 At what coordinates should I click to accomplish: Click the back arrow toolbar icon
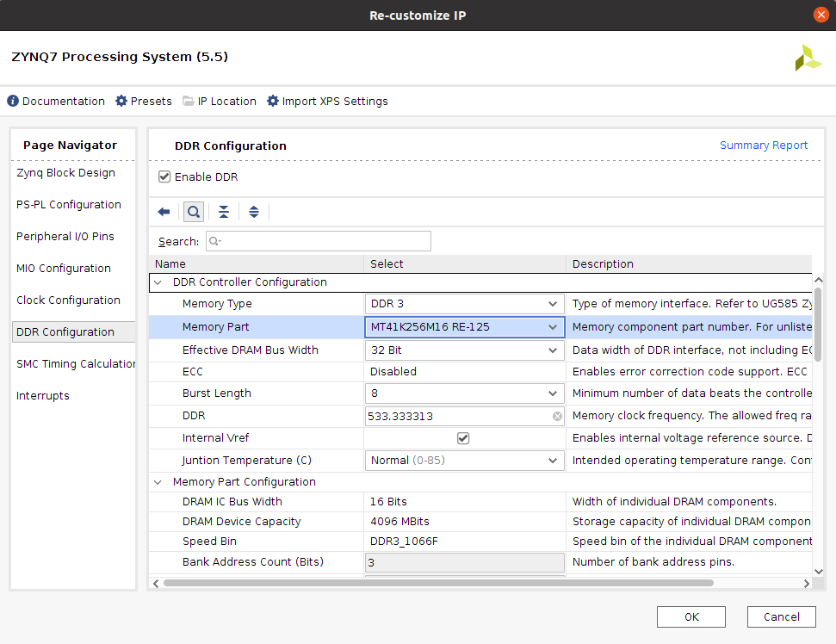(164, 212)
